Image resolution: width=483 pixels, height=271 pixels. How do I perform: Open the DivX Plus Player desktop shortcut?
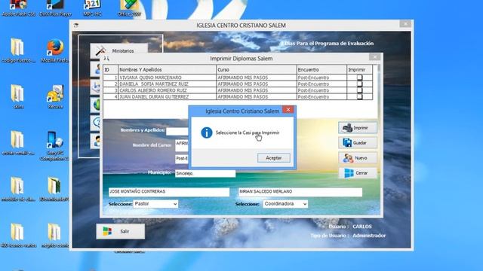55,8
